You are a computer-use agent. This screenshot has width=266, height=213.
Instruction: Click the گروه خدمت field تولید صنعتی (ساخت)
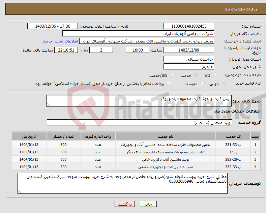[x=140, y=122]
